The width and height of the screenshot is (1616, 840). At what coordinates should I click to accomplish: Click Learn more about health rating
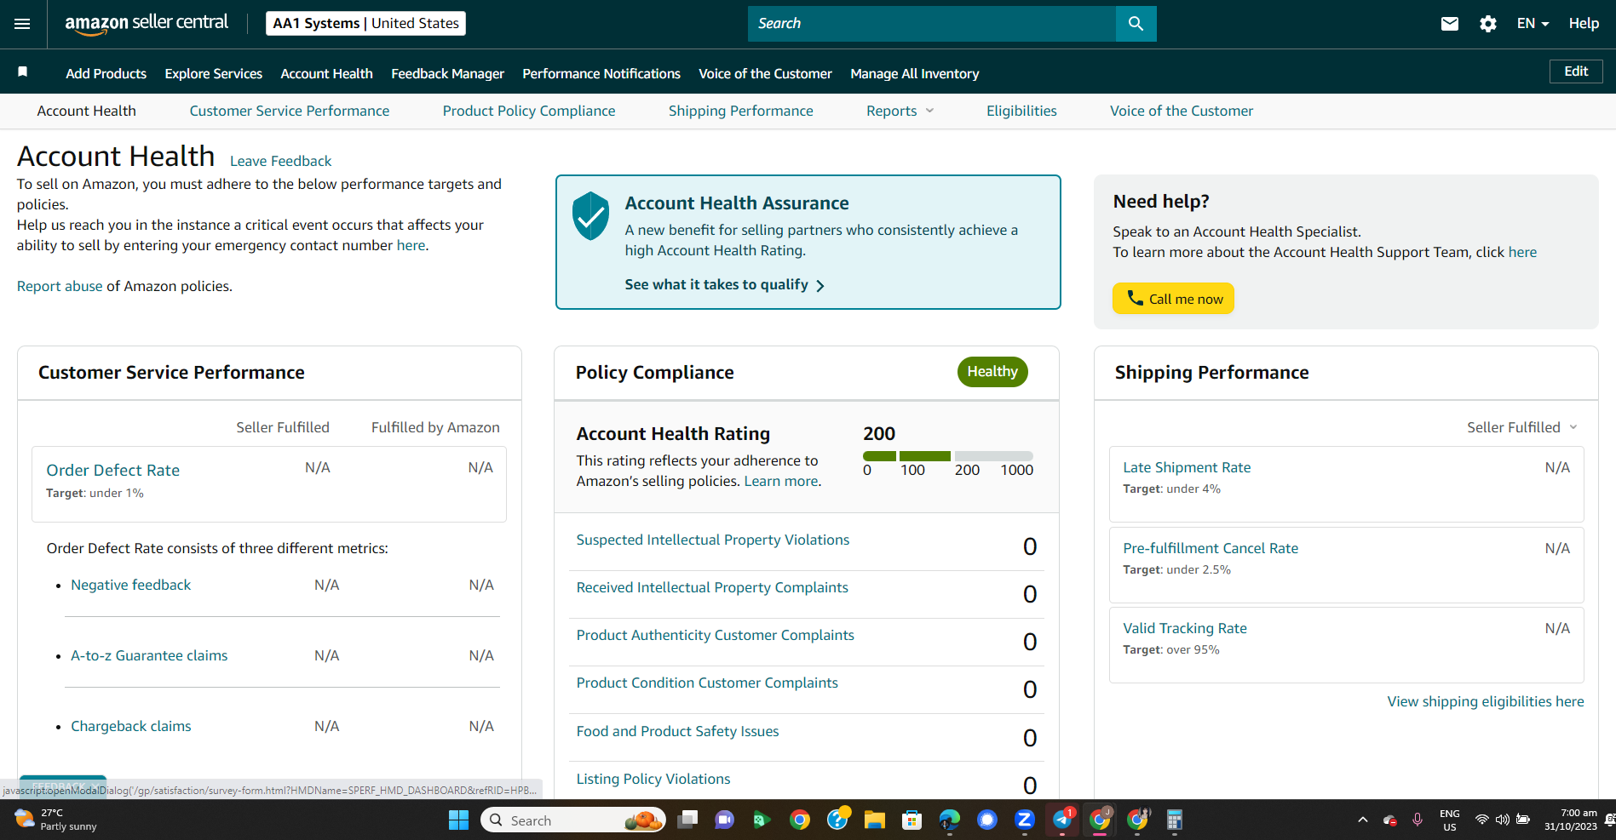click(x=780, y=481)
